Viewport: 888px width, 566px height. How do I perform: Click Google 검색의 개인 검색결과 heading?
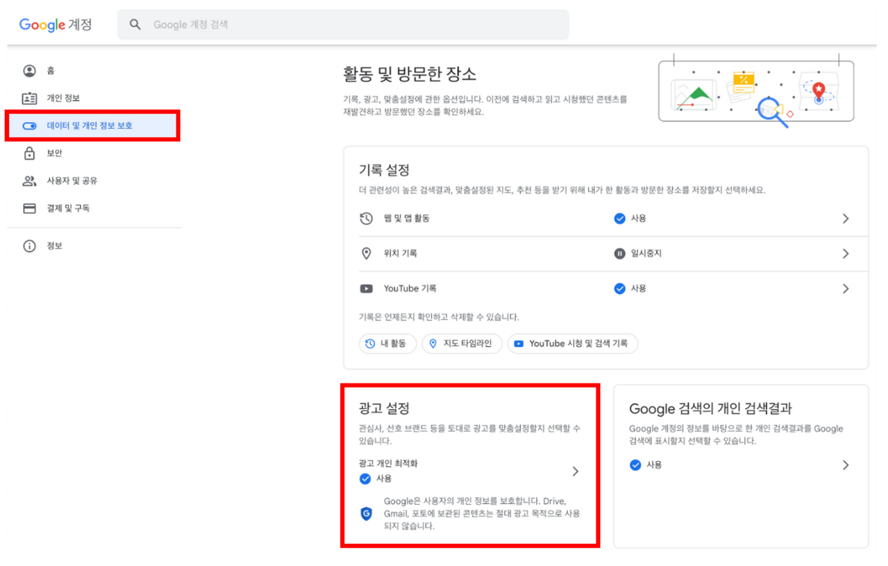click(x=710, y=409)
